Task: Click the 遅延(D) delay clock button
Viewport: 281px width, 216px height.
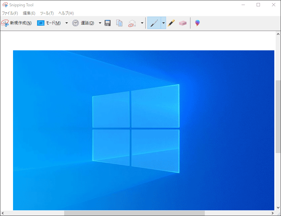Action: pyautogui.click(x=83, y=23)
